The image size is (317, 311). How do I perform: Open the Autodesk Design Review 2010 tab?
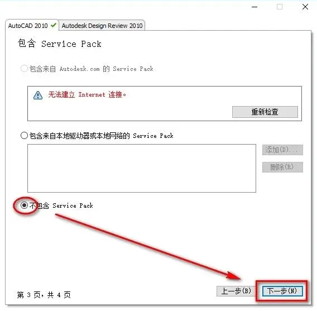pos(102,26)
